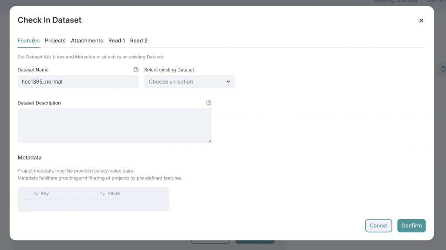Open the Projects tab
Image resolution: width=446 pixels, height=250 pixels.
[x=55, y=41]
